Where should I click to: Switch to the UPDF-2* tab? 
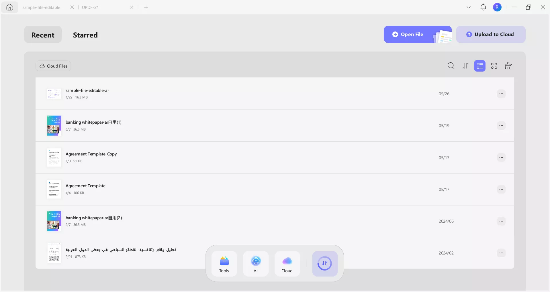(x=90, y=7)
